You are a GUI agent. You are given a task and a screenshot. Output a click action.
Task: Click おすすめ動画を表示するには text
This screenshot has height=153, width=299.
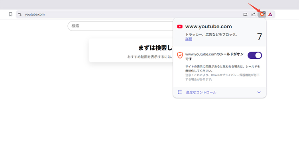click(150, 57)
